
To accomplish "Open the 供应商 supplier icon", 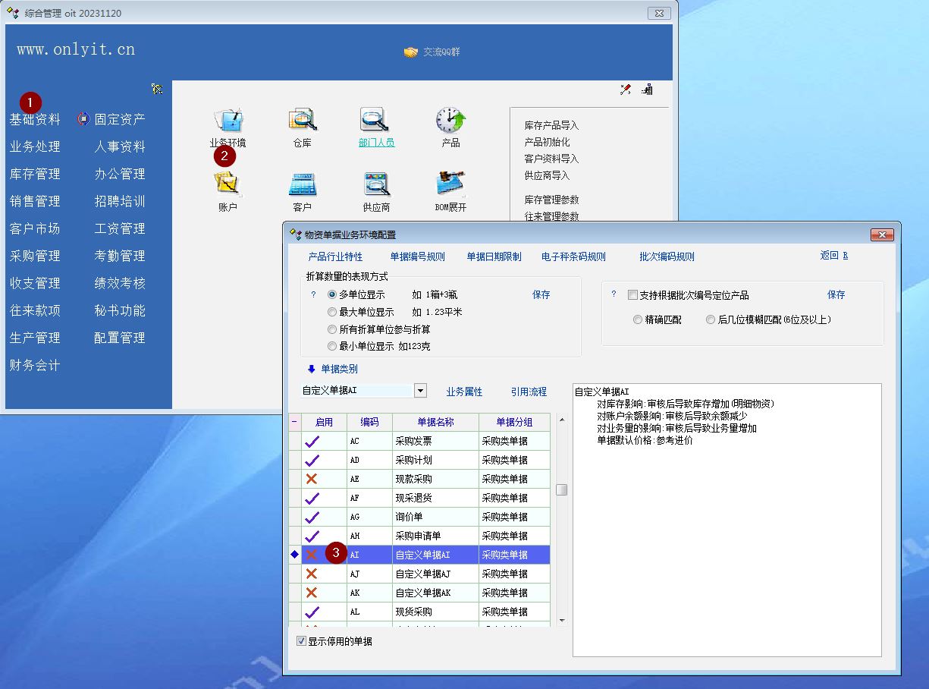I will click(376, 185).
